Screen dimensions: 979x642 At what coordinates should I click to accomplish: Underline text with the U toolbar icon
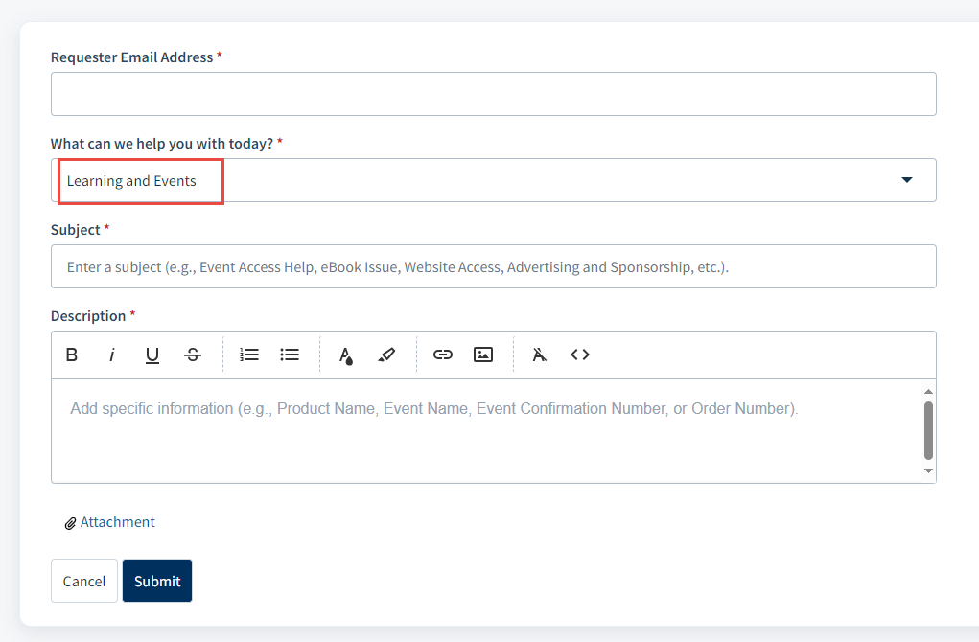152,355
